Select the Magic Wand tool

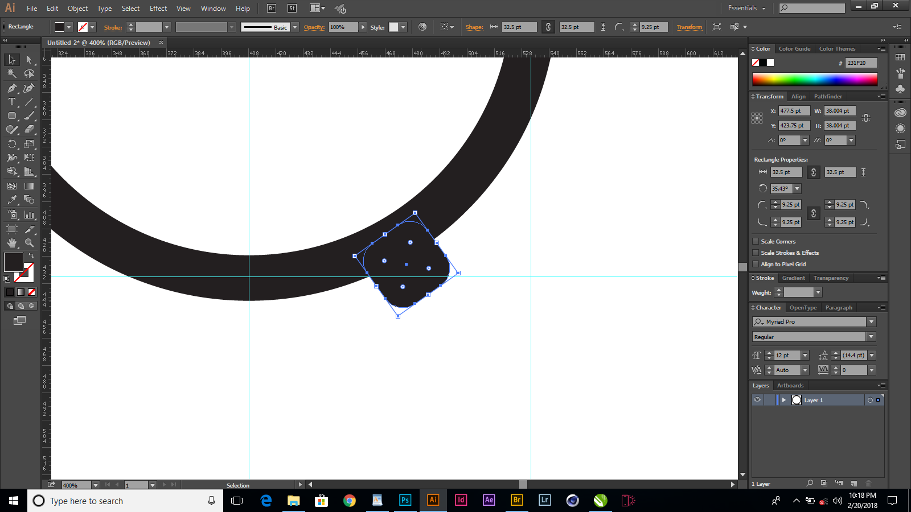click(12, 73)
